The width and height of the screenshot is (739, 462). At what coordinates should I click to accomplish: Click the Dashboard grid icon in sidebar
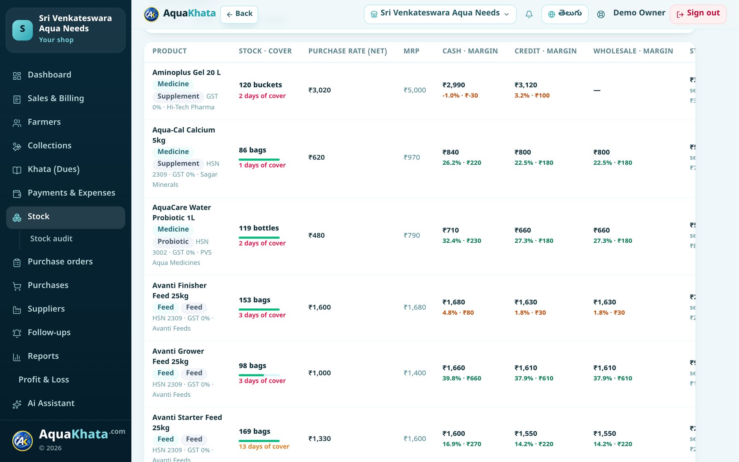[x=17, y=76]
